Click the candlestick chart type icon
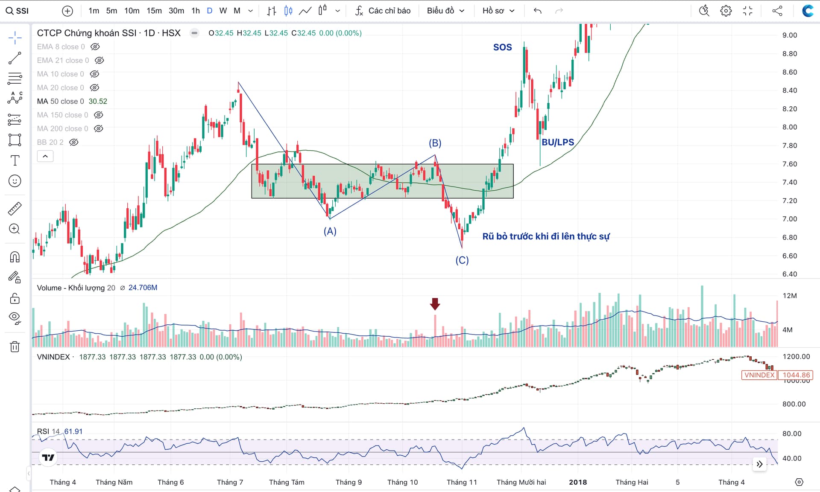Image resolution: width=820 pixels, height=492 pixels. pos(288,11)
